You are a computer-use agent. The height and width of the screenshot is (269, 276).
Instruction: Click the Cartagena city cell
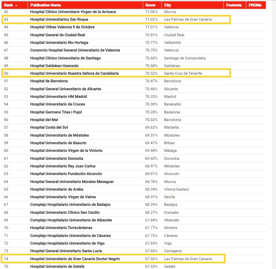[173, 251]
